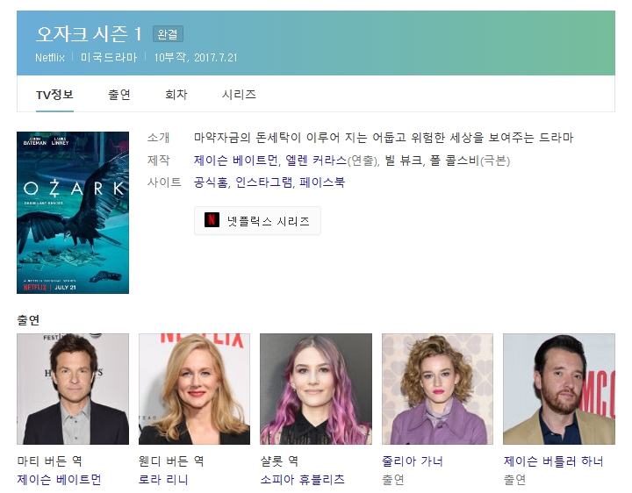Select the 소피아 휴블리츠 cast photo
This screenshot has height=493, width=632.
point(316,389)
